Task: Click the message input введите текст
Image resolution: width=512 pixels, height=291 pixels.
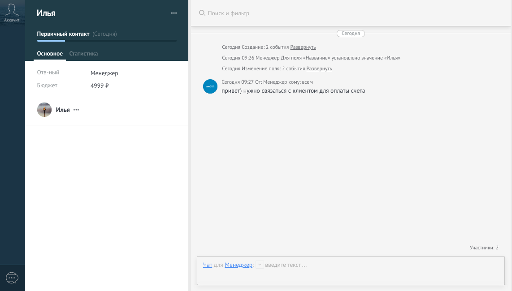Action: (x=350, y=265)
